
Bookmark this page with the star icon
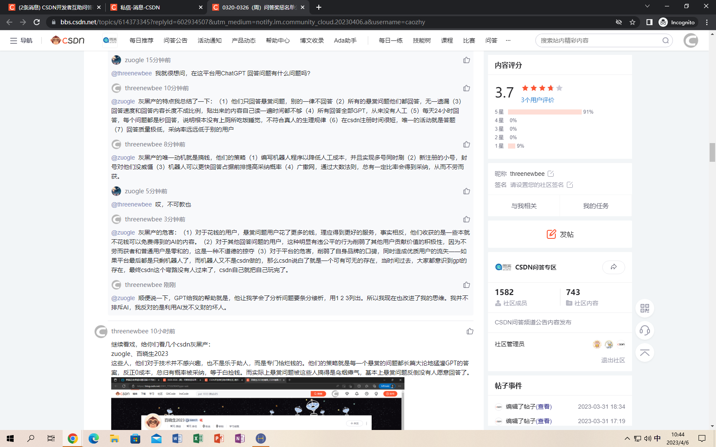click(x=632, y=22)
